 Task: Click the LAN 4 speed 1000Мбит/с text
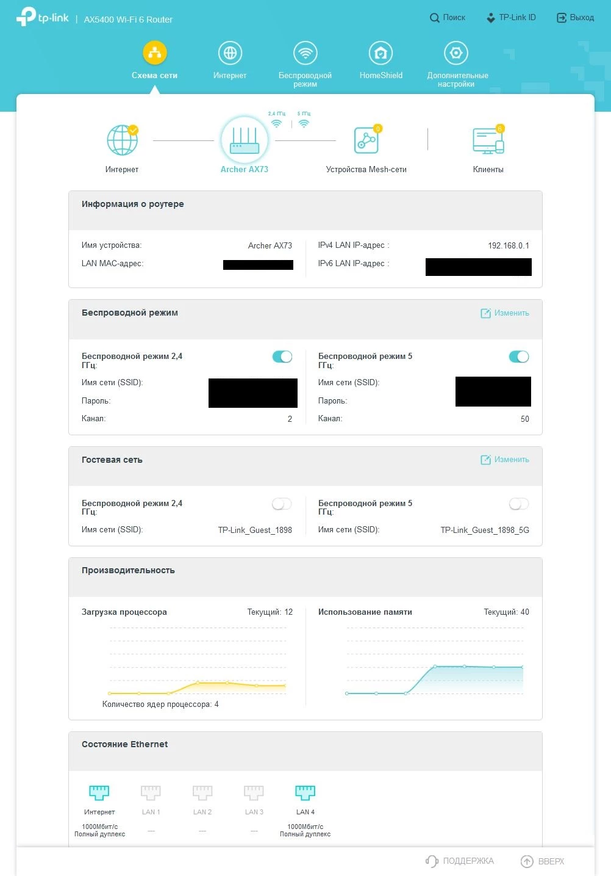pyautogui.click(x=305, y=827)
